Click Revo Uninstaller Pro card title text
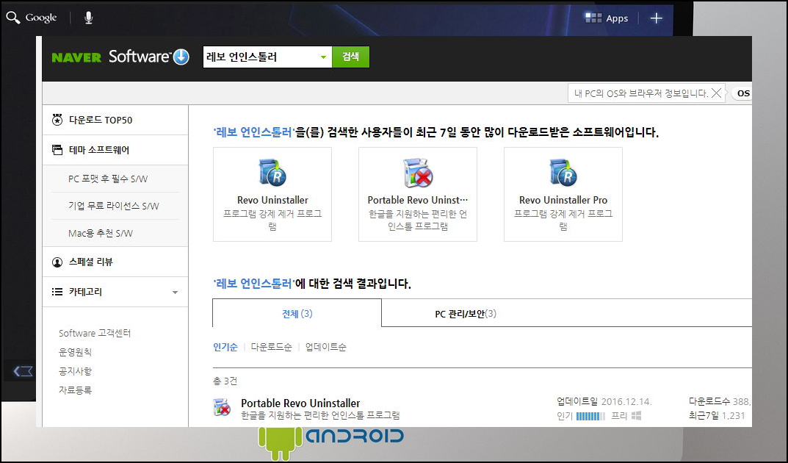The width and height of the screenshot is (788, 463). [563, 200]
